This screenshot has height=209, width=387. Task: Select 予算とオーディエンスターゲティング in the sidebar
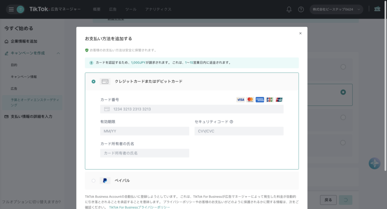33,102
